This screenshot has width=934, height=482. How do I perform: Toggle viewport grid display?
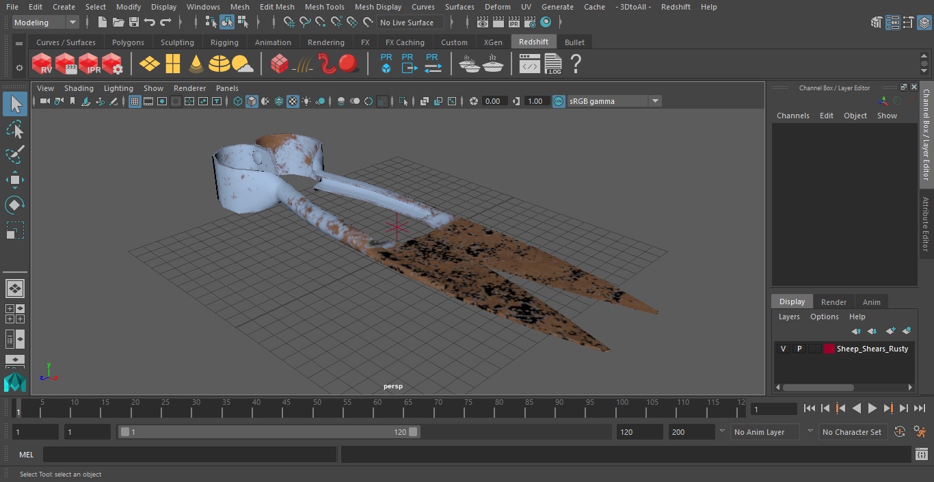point(135,101)
